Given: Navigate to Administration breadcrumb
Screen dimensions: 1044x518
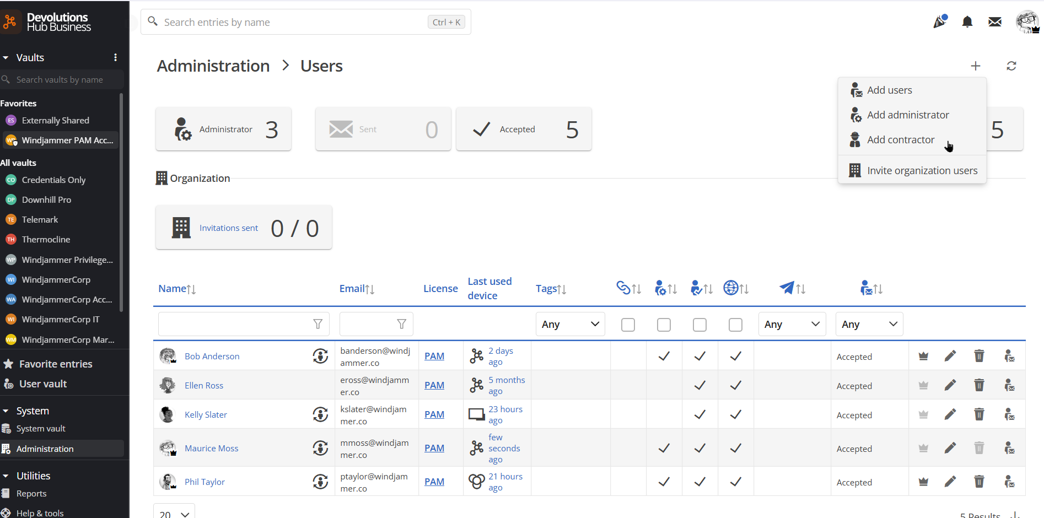Looking at the screenshot, I should pyautogui.click(x=213, y=66).
